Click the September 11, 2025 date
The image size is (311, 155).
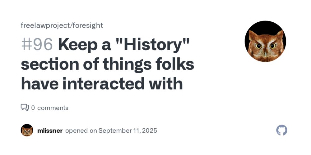[x=128, y=131]
